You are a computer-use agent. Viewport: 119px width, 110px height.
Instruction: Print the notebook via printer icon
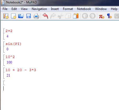(x=36, y=16)
